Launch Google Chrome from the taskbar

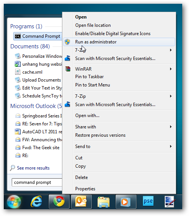(x=59, y=202)
